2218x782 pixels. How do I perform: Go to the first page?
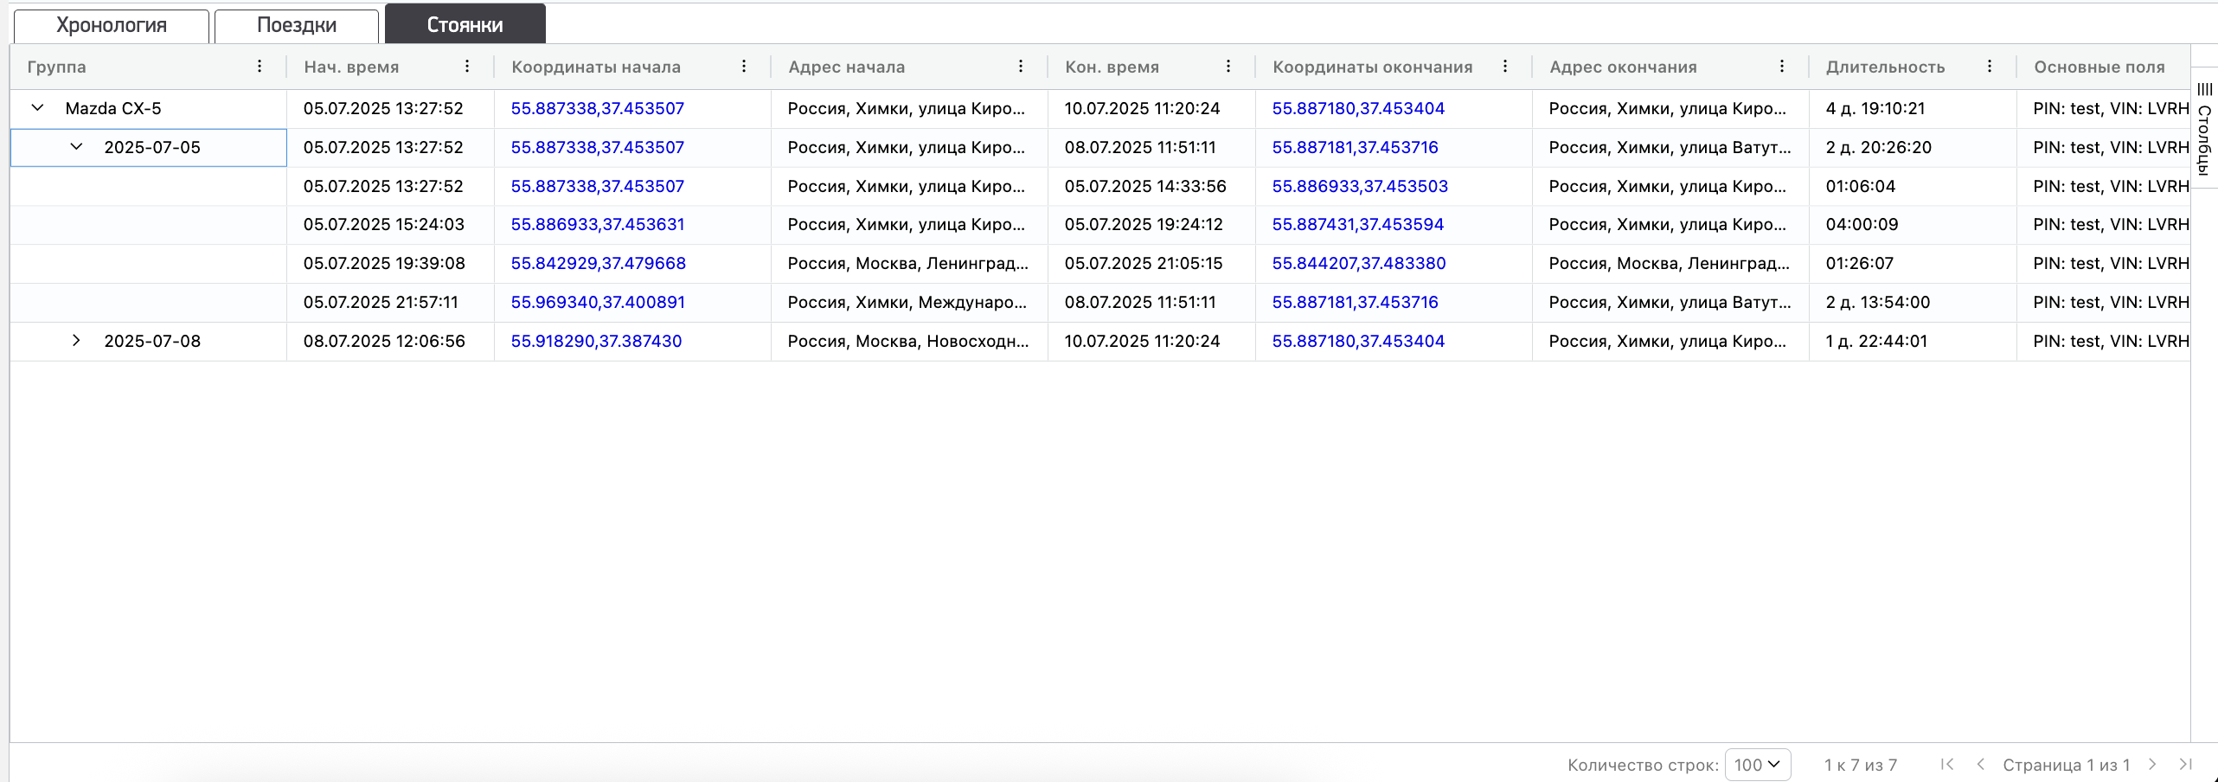click(1947, 764)
